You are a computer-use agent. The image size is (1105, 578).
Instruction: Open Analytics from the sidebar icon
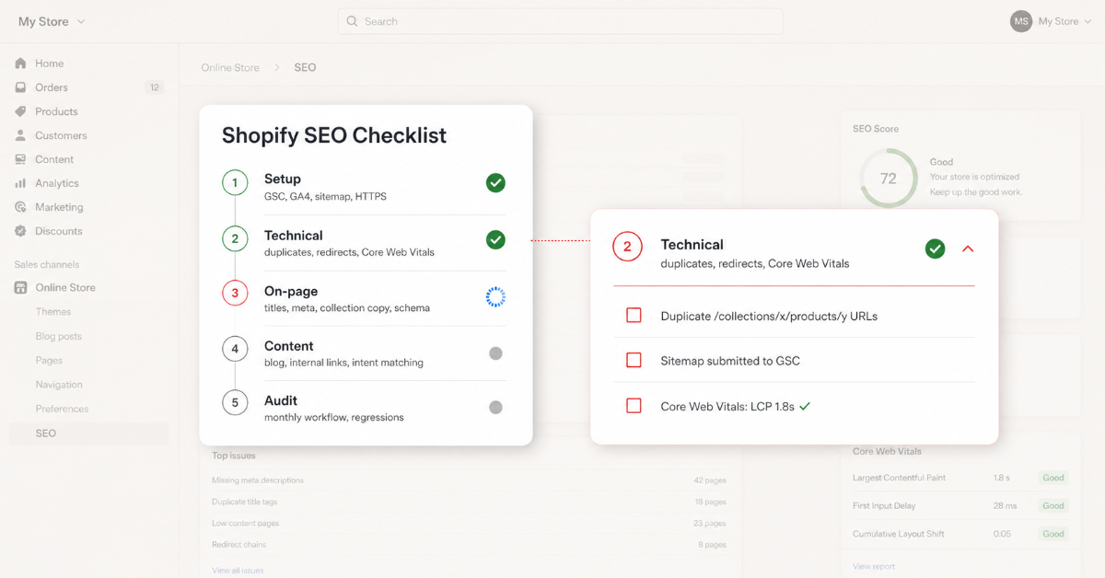pyautogui.click(x=20, y=182)
